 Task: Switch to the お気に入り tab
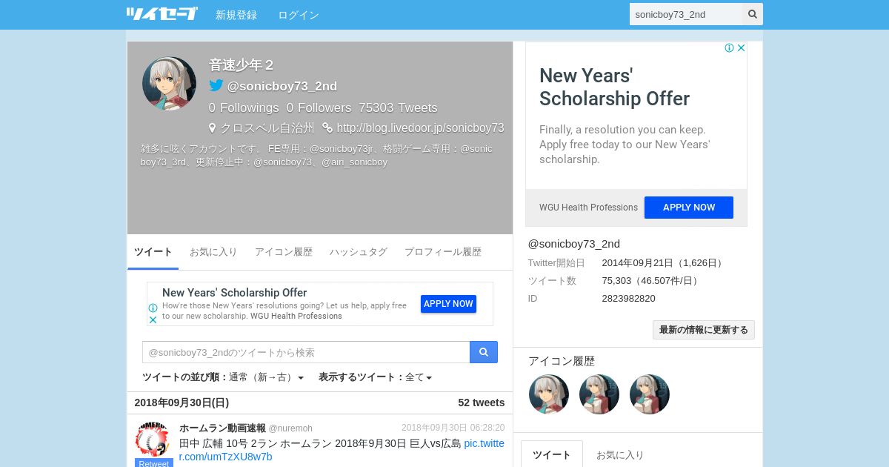tap(213, 252)
